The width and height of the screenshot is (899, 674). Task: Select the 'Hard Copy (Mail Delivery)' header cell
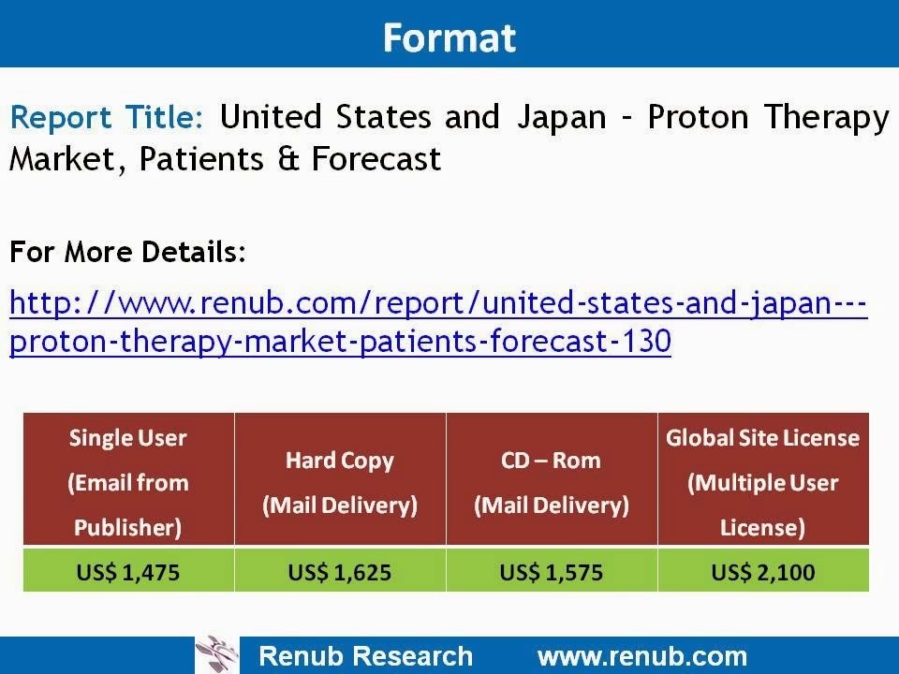340,478
